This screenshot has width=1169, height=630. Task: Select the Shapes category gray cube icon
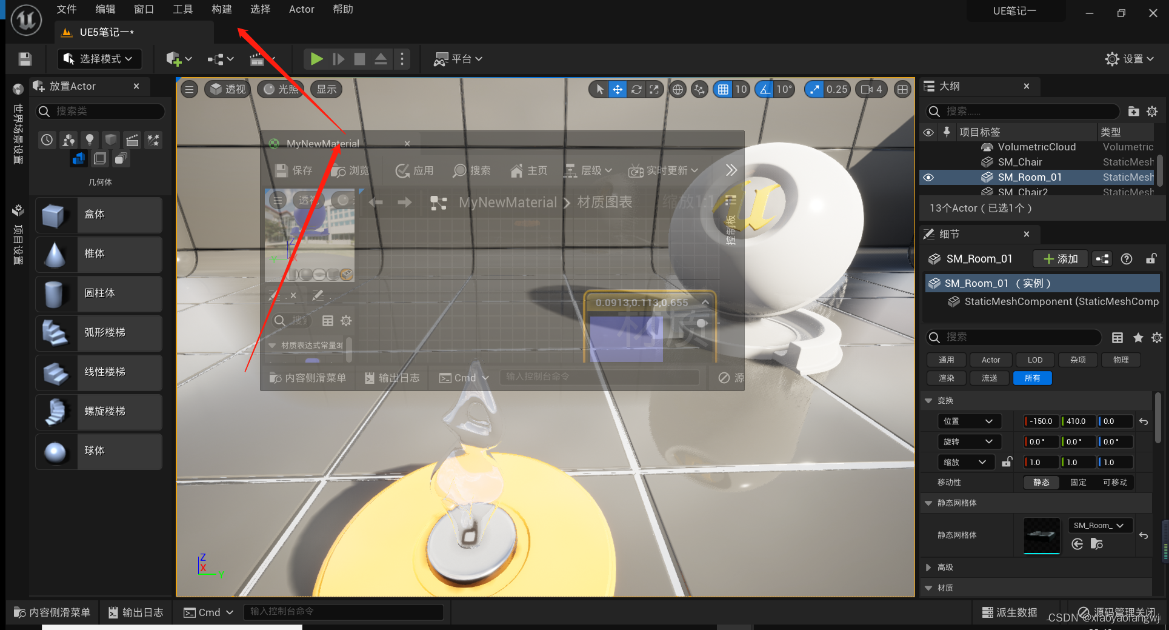pos(111,140)
